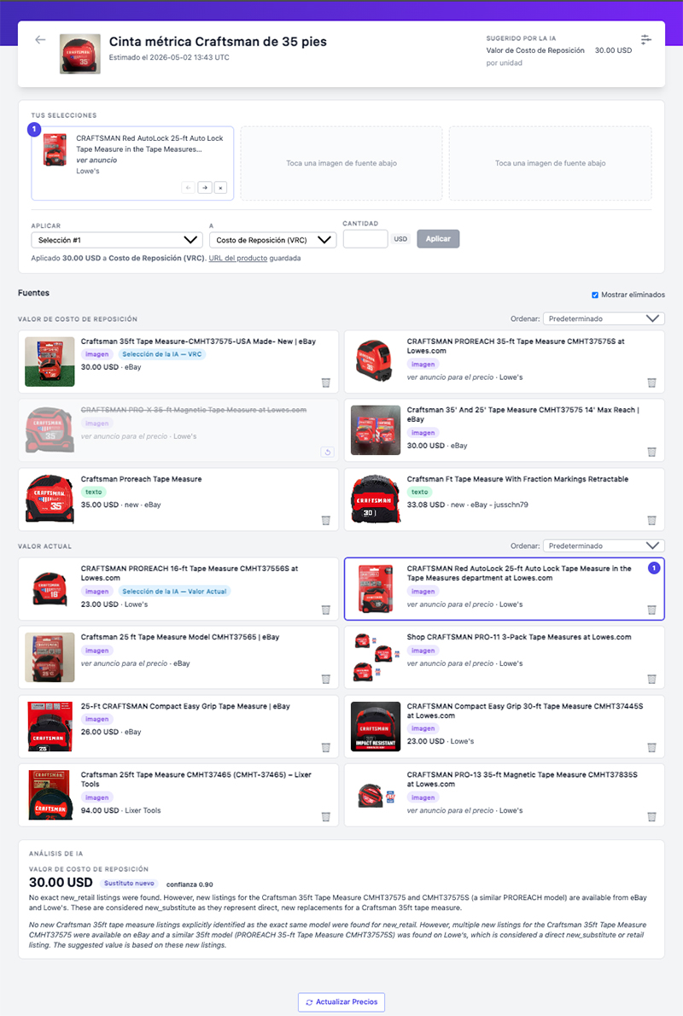Delete the Craftsman 35ft Tape Measure-CMHT37575 eBay source

coord(326,383)
